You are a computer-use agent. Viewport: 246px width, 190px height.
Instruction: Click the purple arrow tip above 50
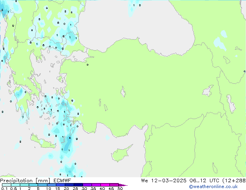[x=123, y=185]
